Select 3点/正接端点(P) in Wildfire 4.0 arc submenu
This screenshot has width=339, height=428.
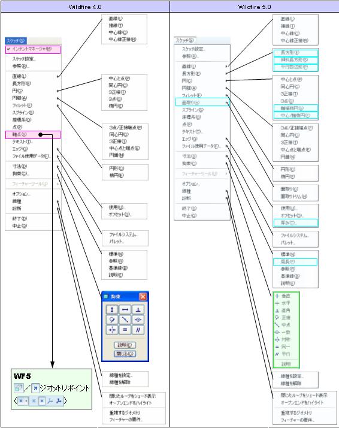click(125, 128)
